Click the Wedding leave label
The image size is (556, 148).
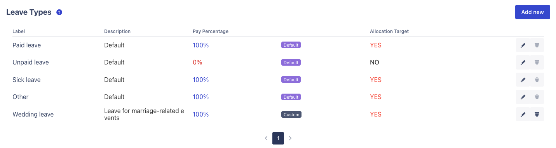pos(33,114)
